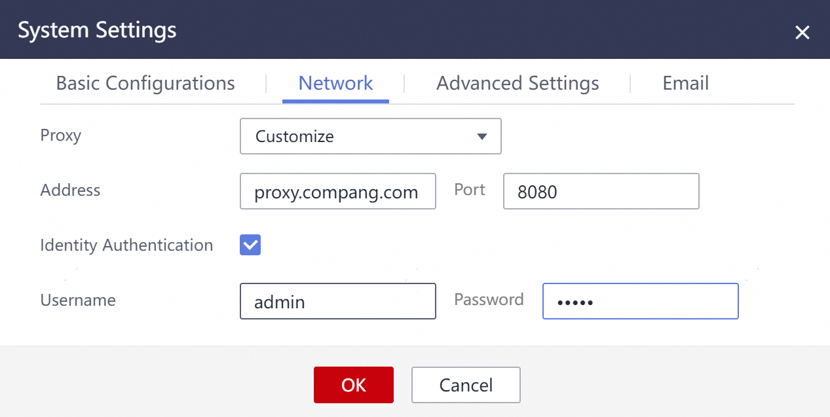The height and width of the screenshot is (417, 830).
Task: Click the Username label
Action: tap(78, 300)
